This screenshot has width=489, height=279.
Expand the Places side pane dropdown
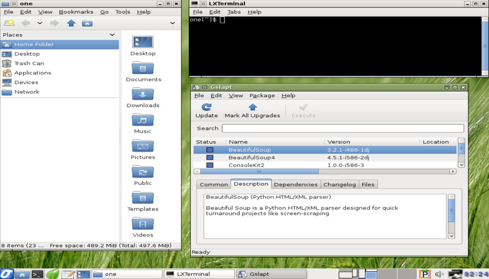click(112, 35)
